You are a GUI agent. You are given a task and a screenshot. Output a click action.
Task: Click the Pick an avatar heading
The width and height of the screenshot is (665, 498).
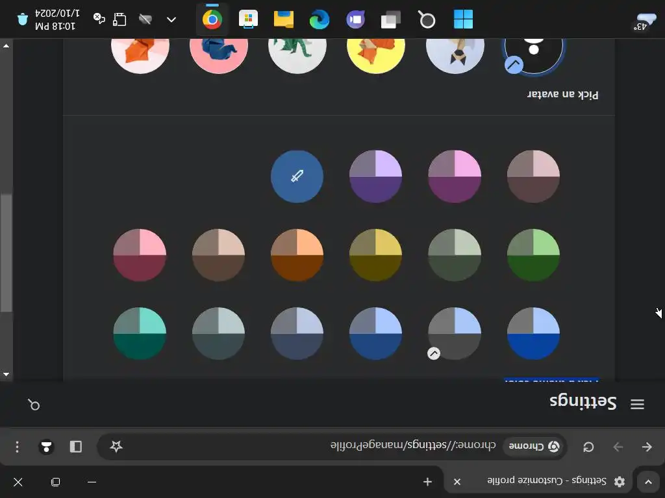(563, 94)
